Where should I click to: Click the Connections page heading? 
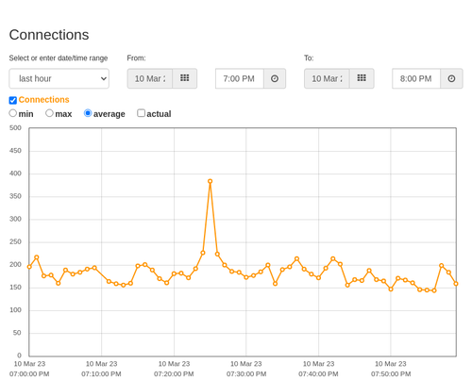point(49,35)
